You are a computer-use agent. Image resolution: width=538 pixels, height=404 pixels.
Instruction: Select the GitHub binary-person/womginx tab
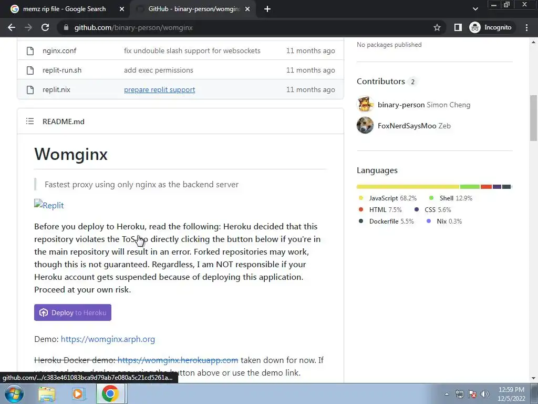(193, 9)
